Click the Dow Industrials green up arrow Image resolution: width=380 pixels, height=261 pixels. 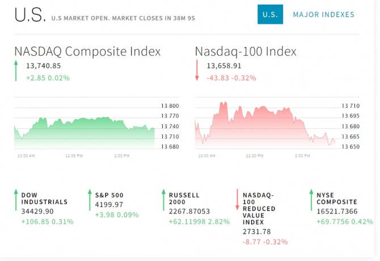tap(16, 200)
